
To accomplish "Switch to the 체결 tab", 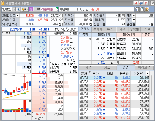I will (88, 68).
